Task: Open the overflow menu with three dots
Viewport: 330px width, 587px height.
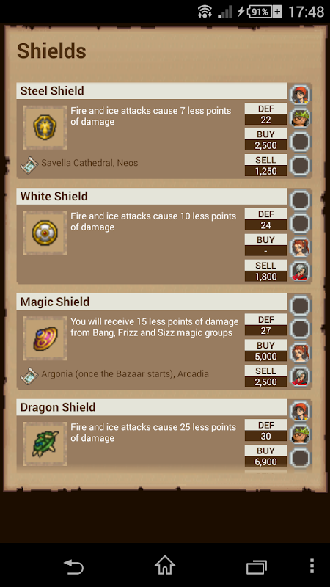Action: tap(312, 566)
